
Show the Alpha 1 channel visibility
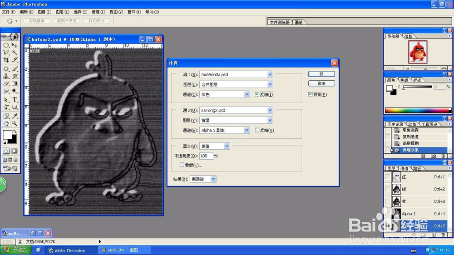387,214
